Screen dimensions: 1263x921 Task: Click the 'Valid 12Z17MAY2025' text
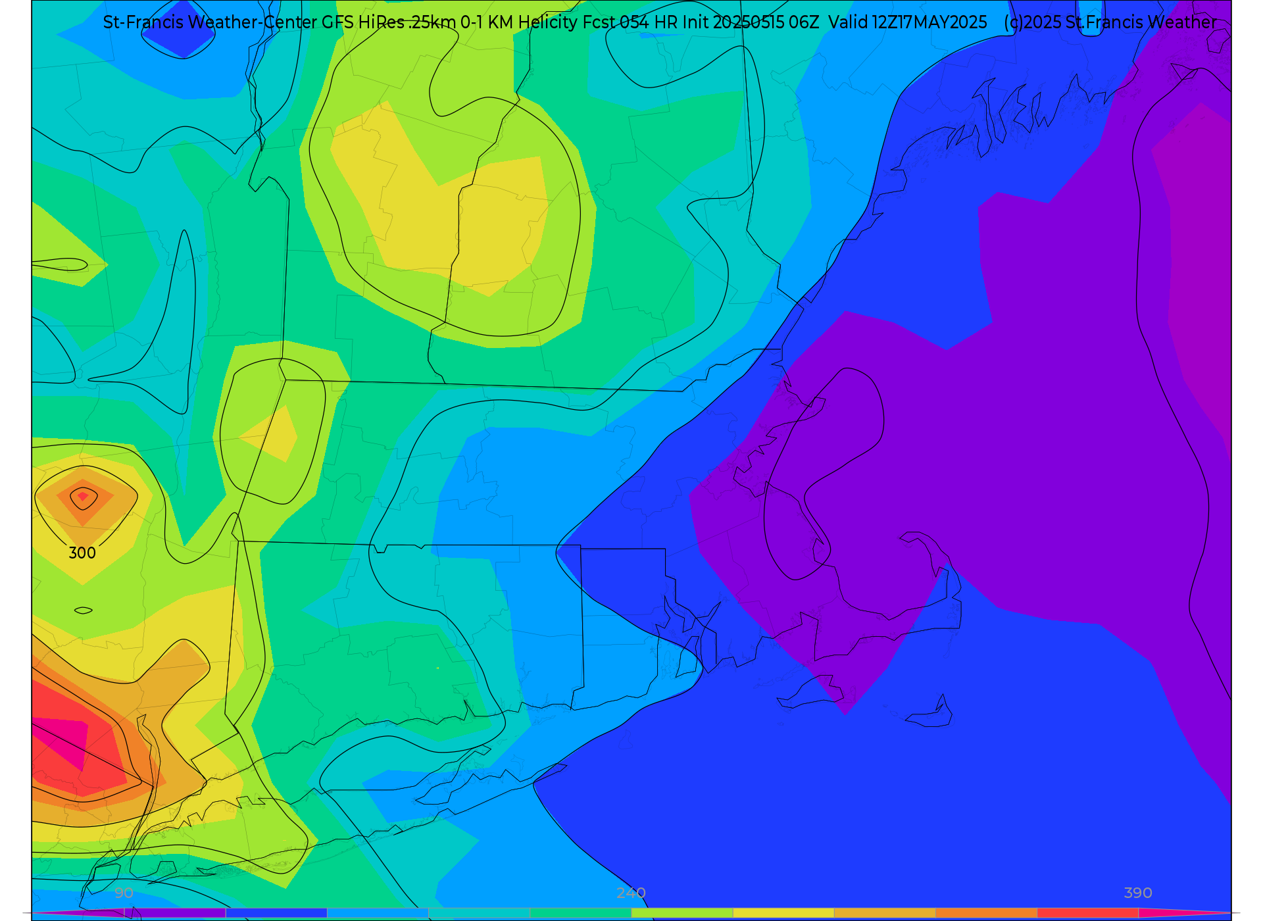[x=908, y=22]
